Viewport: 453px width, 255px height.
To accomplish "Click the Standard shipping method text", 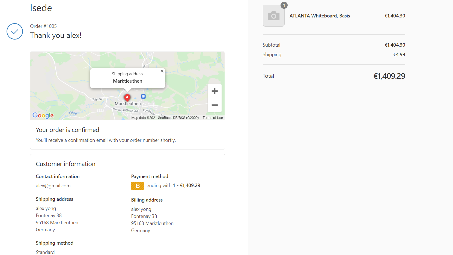I will coord(45,252).
